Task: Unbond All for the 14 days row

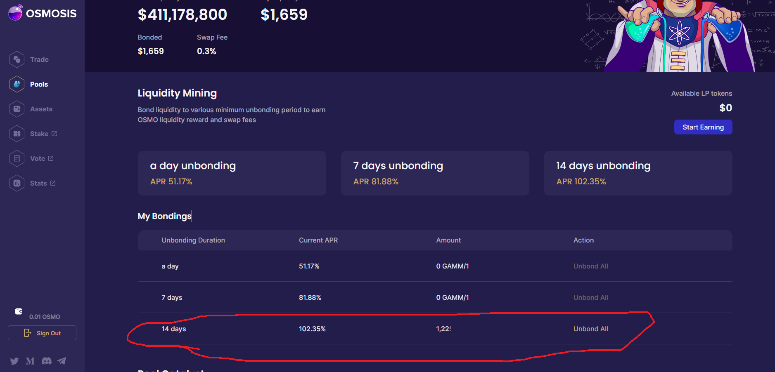Action: pos(590,329)
